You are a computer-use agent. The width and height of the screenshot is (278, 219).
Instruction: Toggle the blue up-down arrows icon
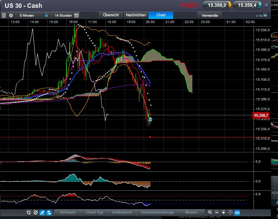(x=49, y=213)
